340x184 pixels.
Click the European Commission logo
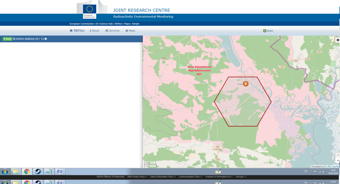[89, 11]
